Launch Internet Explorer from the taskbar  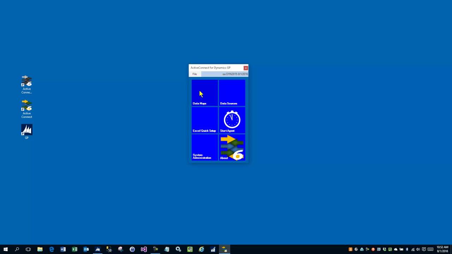[201, 249]
